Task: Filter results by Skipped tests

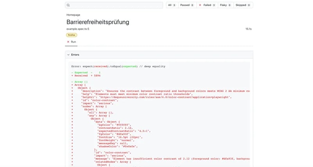Action: click(x=243, y=5)
